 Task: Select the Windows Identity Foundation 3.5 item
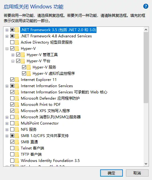(x=50, y=160)
